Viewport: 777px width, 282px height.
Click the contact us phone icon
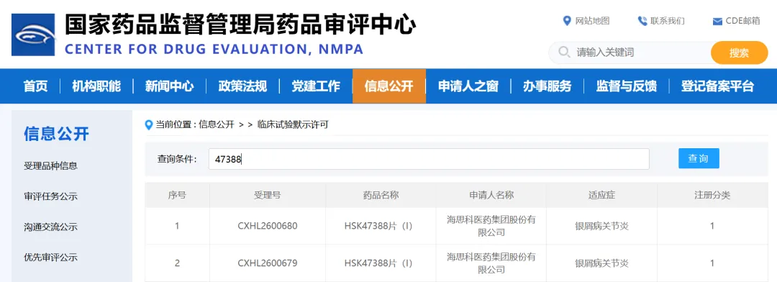642,21
